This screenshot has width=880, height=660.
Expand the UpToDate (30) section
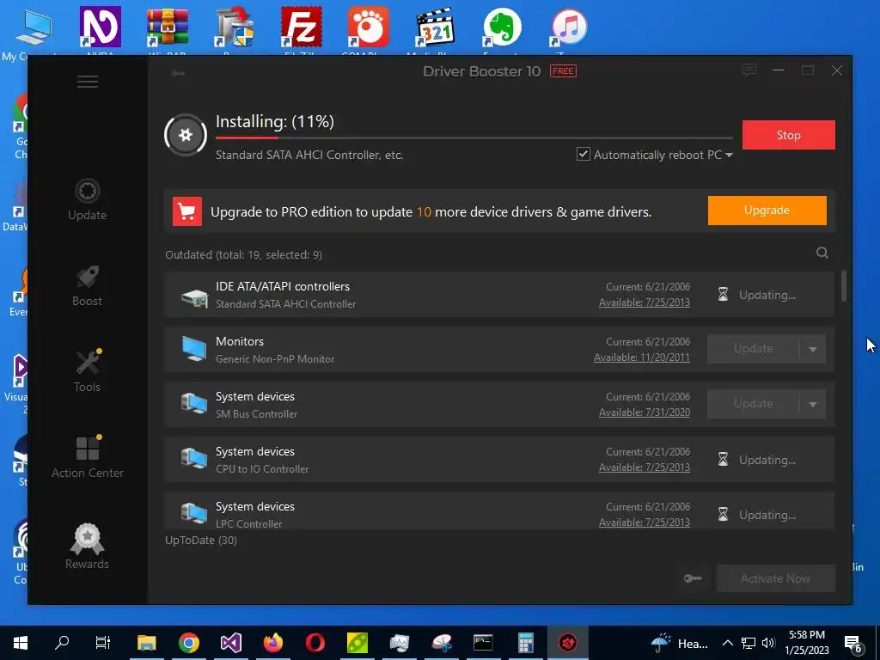click(201, 540)
